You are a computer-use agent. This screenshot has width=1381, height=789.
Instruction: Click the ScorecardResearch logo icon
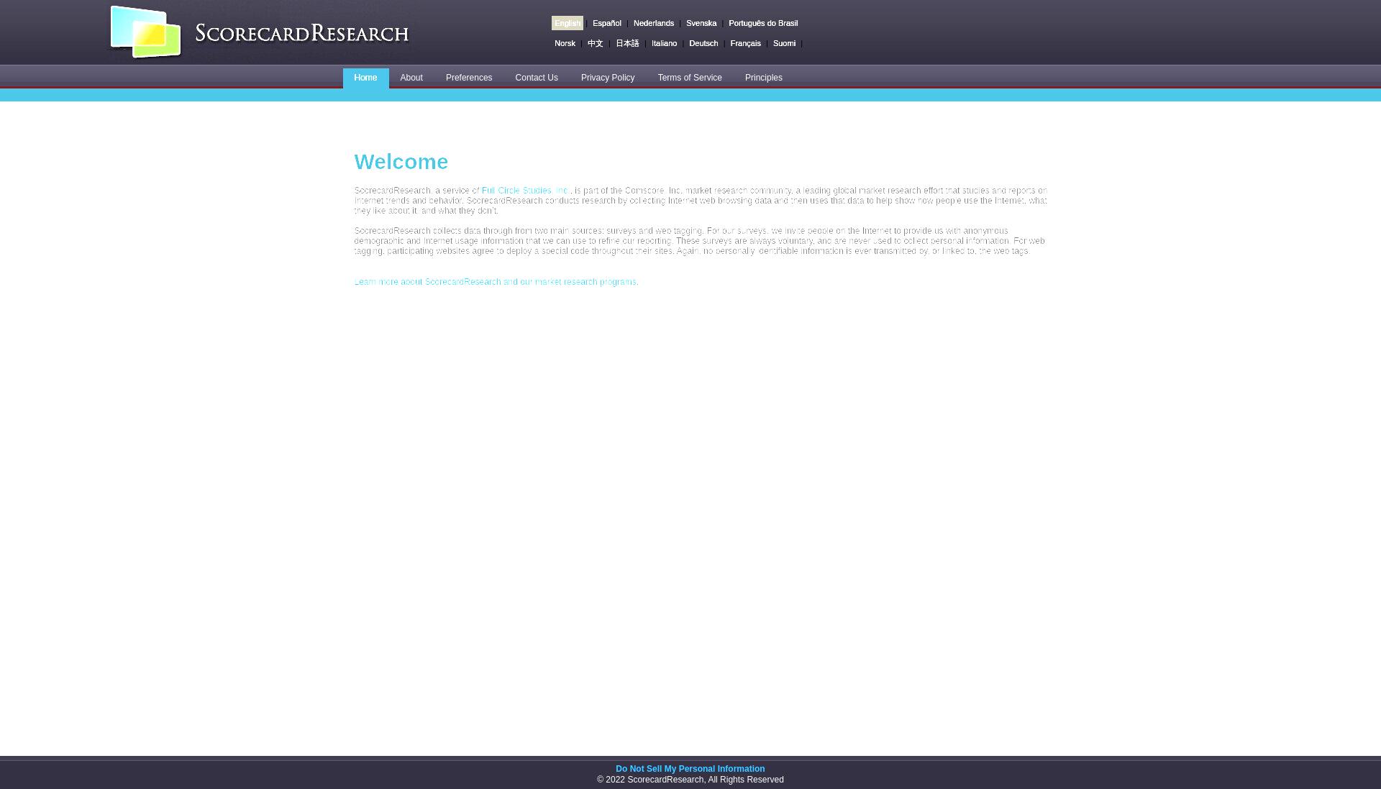145,32
